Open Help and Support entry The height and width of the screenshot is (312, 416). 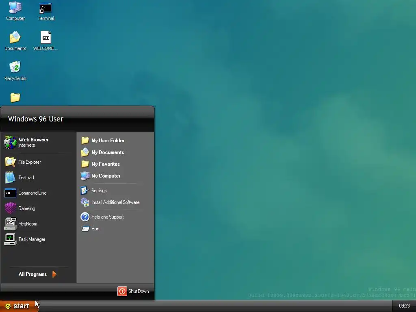[107, 217]
